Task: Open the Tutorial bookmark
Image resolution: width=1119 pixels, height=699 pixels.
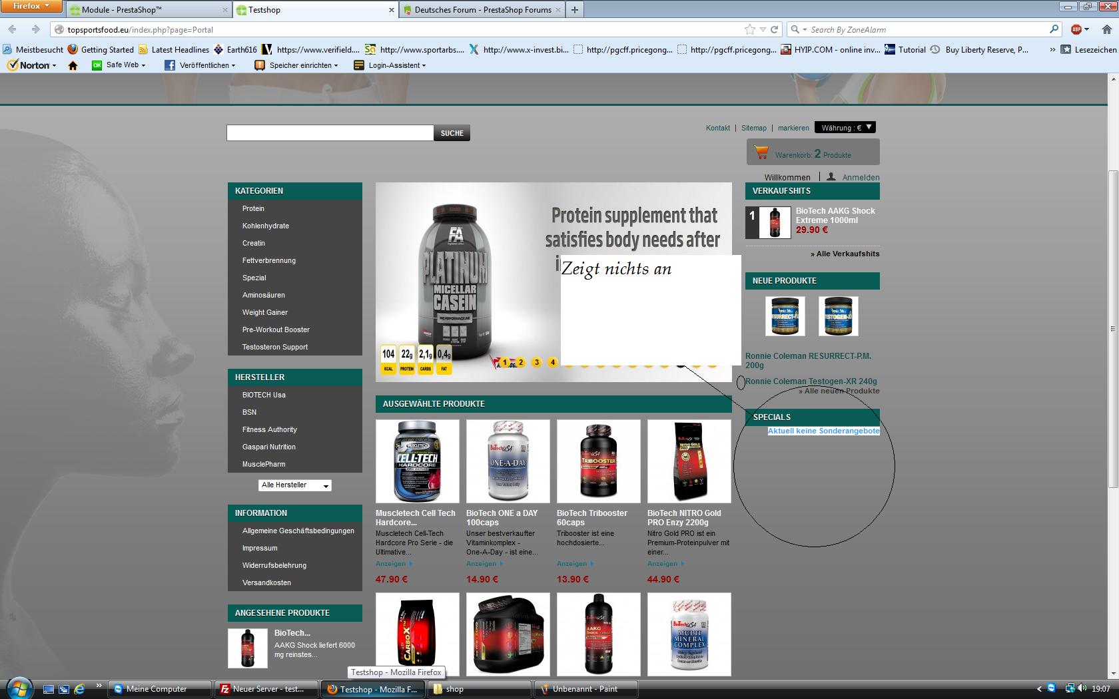Action: tap(905, 49)
